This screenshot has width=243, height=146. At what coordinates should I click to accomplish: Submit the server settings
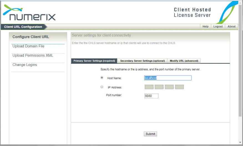[x=150, y=134]
